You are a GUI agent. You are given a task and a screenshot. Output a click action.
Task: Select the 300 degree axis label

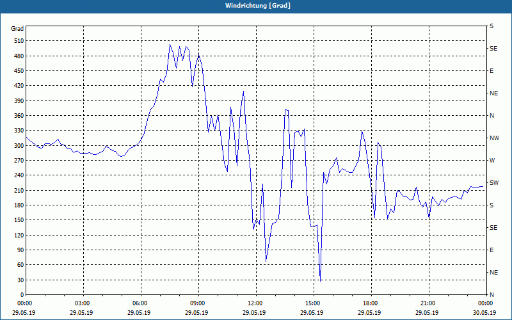pyautogui.click(x=19, y=145)
